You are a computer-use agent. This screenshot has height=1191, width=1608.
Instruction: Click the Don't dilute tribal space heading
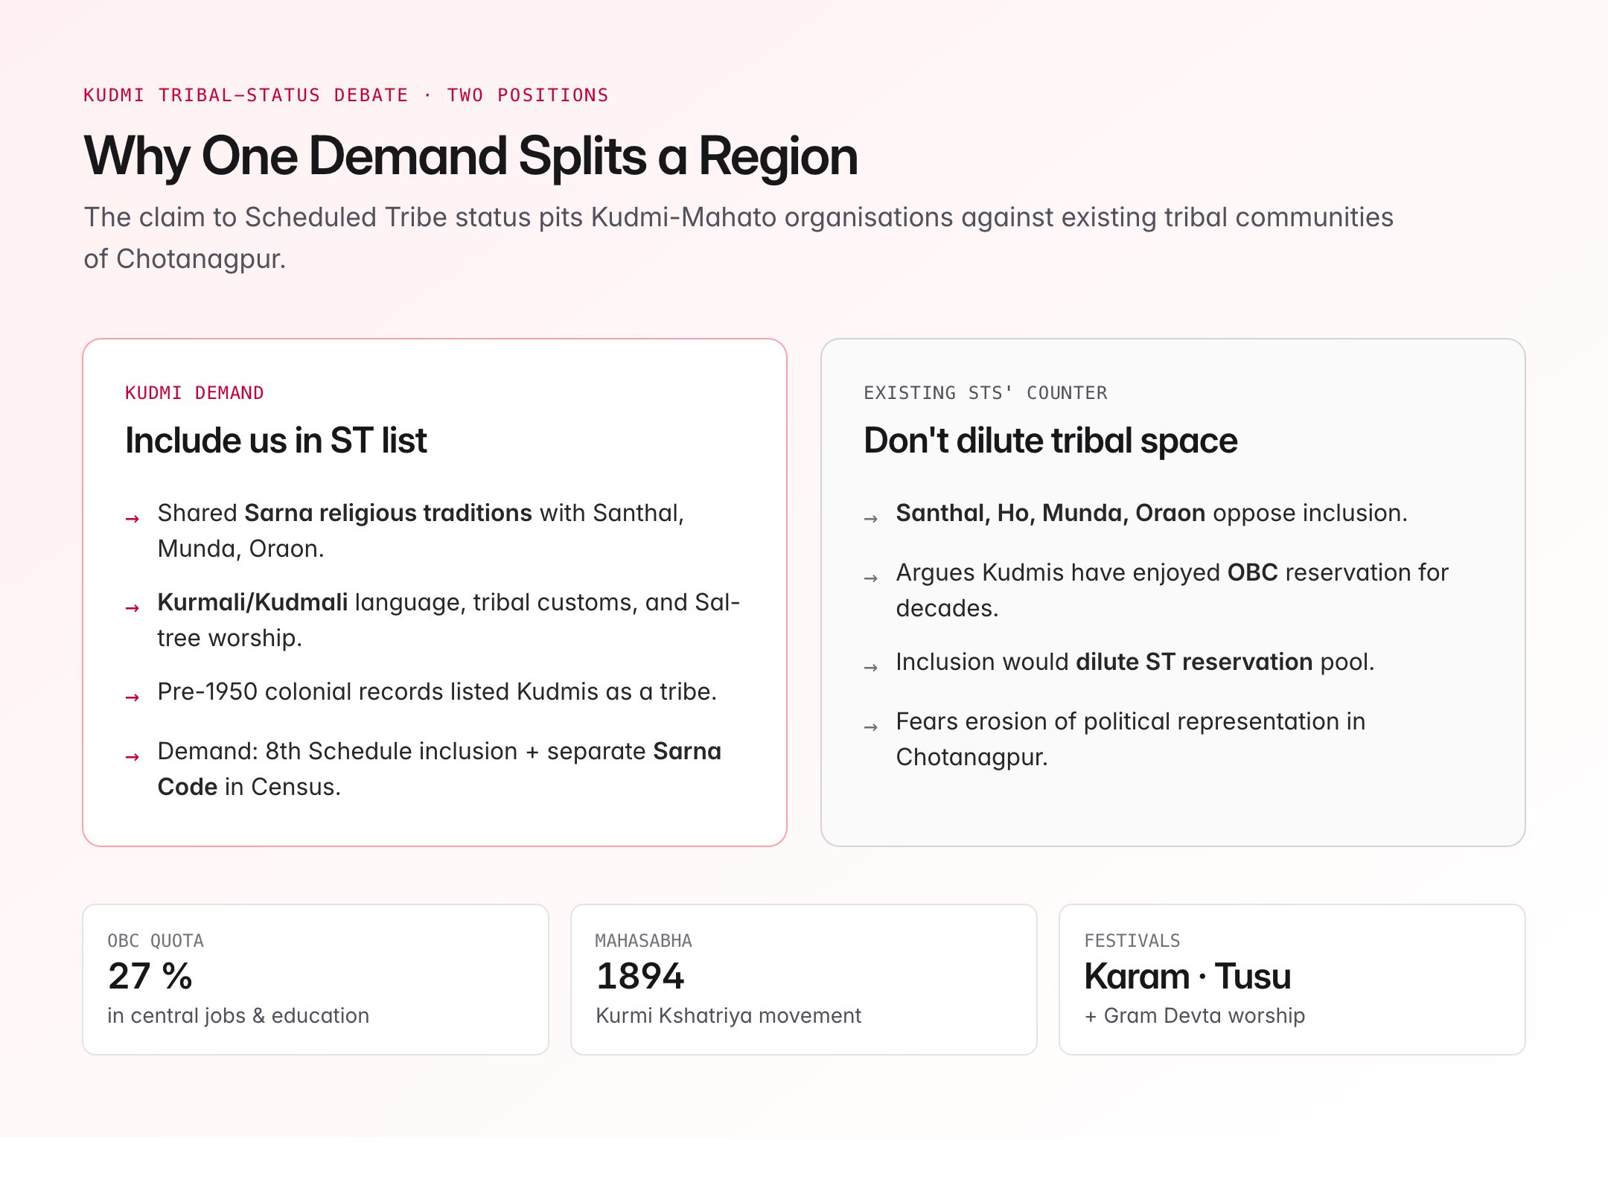tap(1050, 441)
